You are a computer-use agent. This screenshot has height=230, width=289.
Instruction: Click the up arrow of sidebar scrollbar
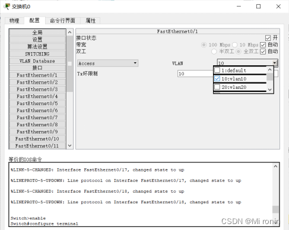[69, 32]
